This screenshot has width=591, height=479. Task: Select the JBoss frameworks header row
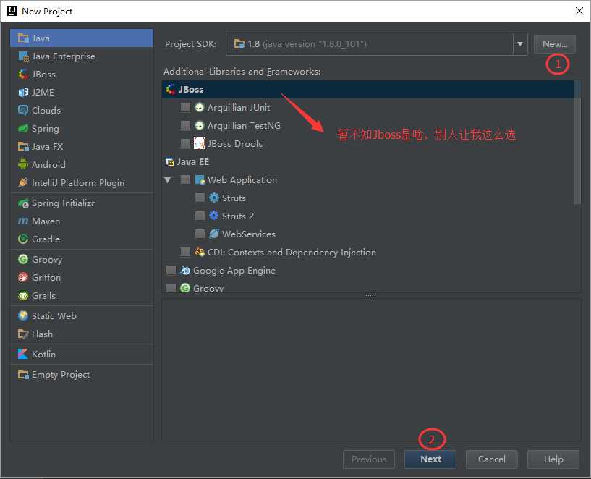[368, 89]
